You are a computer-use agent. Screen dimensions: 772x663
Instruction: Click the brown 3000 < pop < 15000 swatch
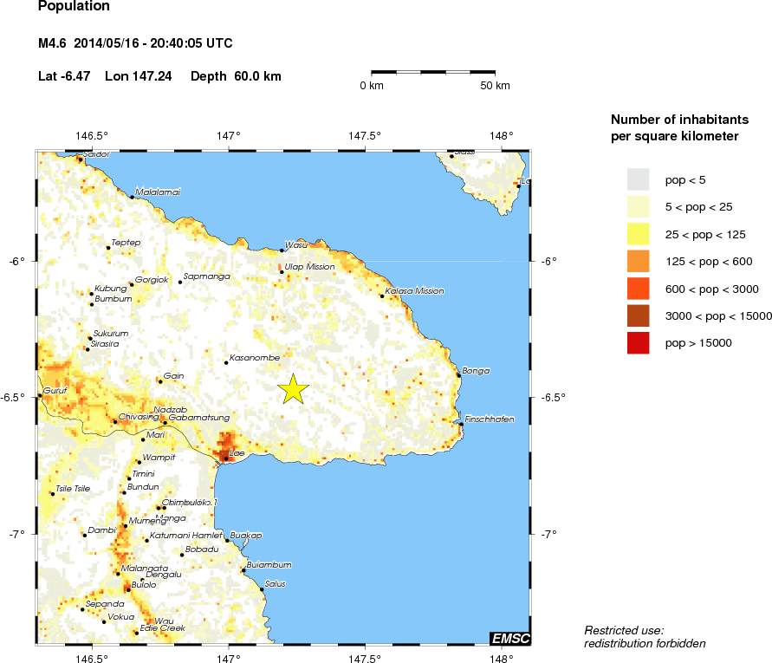coord(638,316)
